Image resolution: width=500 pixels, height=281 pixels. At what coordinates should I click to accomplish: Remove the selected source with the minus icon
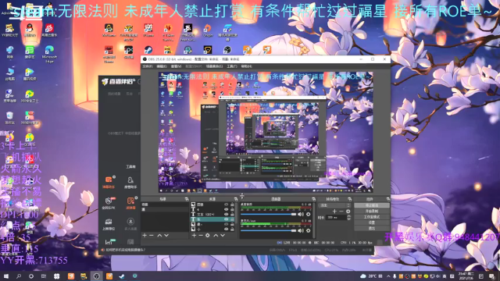click(201, 236)
